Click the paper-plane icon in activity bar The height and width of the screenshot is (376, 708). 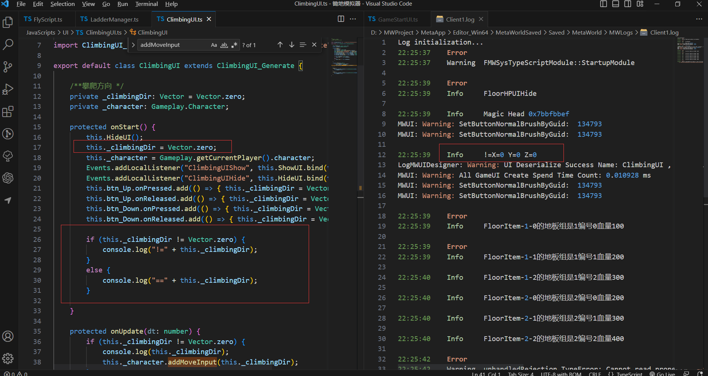(x=8, y=200)
